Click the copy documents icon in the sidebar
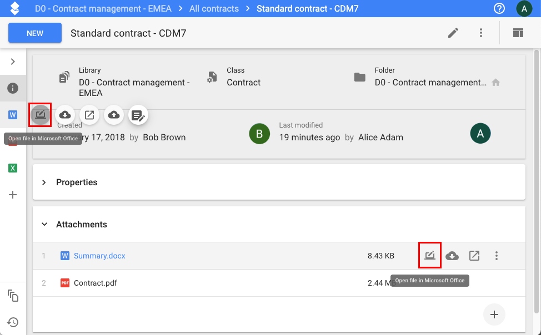This screenshot has width=541, height=335. [x=13, y=296]
